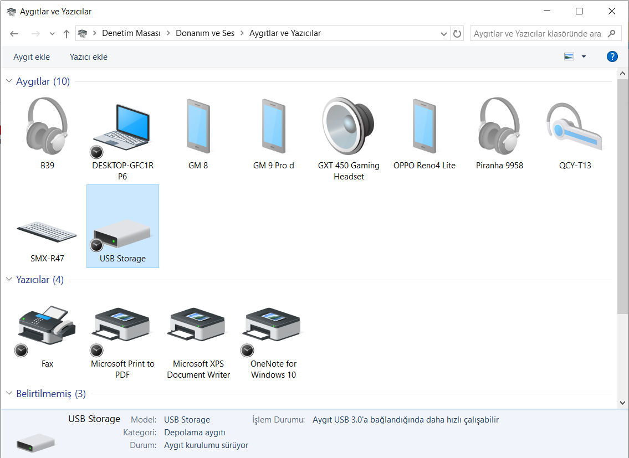This screenshot has height=458, width=629.
Task: Select the B39 headphones device
Action: tap(47, 127)
